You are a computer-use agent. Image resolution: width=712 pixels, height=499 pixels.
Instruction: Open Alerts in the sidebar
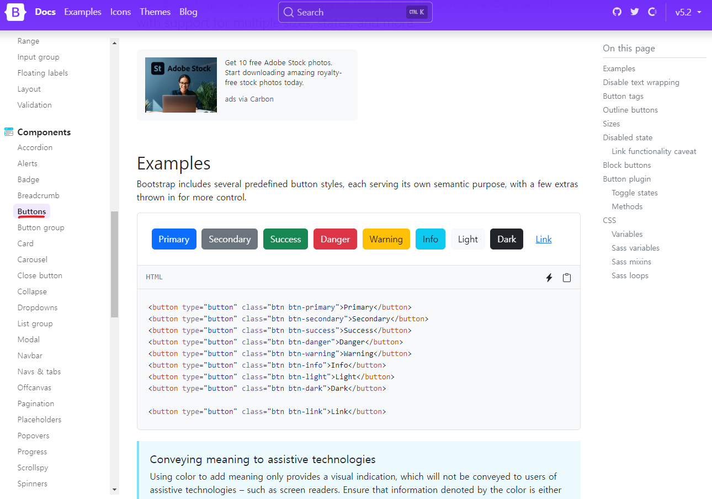pyautogui.click(x=28, y=163)
